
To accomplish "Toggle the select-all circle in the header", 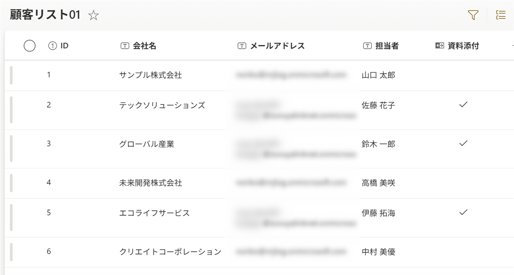I will tap(30, 46).
